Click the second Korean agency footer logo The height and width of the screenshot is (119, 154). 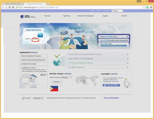pos(38,98)
